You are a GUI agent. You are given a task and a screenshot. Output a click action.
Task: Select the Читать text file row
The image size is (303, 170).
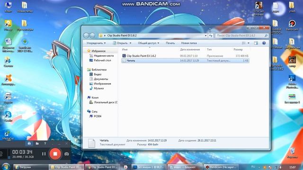tap(185, 60)
